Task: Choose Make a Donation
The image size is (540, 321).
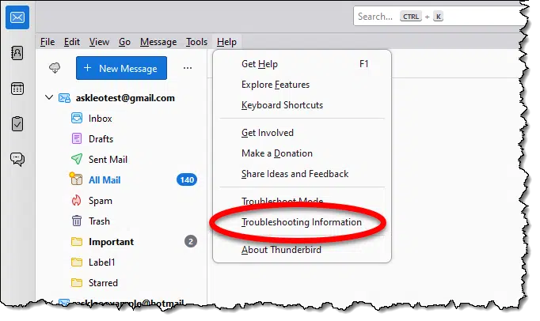Action: click(x=302, y=153)
